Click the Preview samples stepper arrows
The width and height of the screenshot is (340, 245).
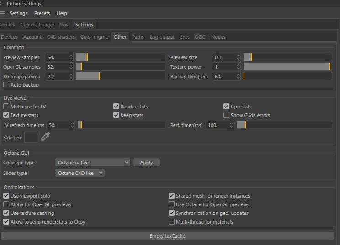pos(71,57)
